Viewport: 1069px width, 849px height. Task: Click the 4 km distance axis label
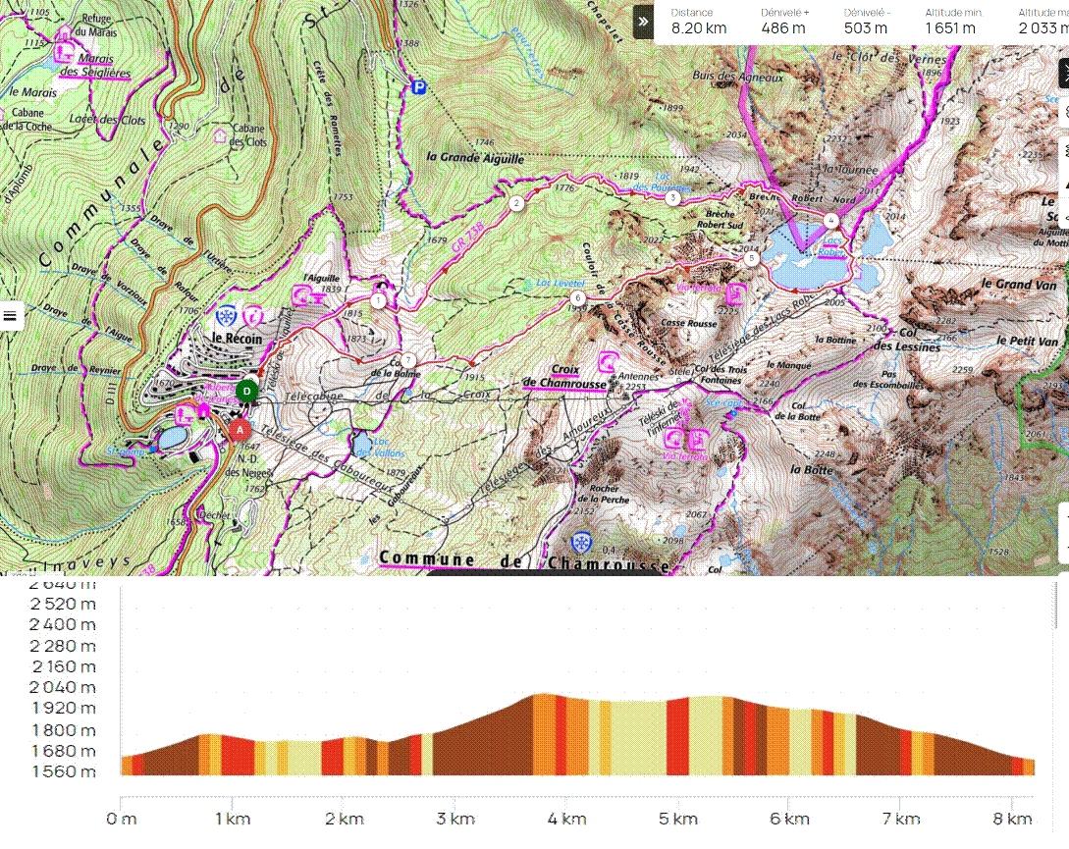tap(567, 819)
